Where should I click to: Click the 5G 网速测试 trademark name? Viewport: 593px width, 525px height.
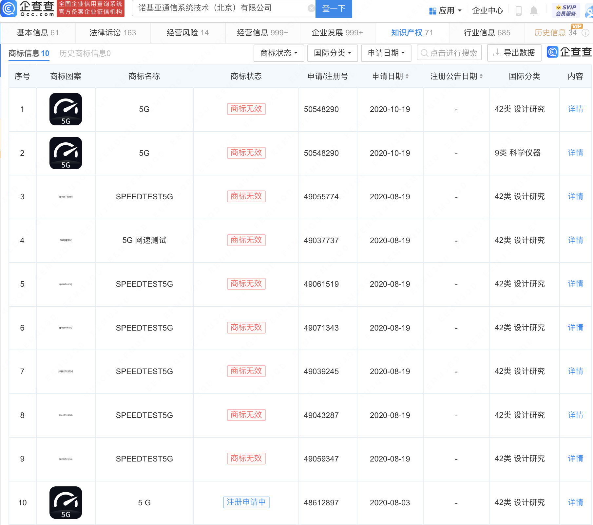click(144, 240)
